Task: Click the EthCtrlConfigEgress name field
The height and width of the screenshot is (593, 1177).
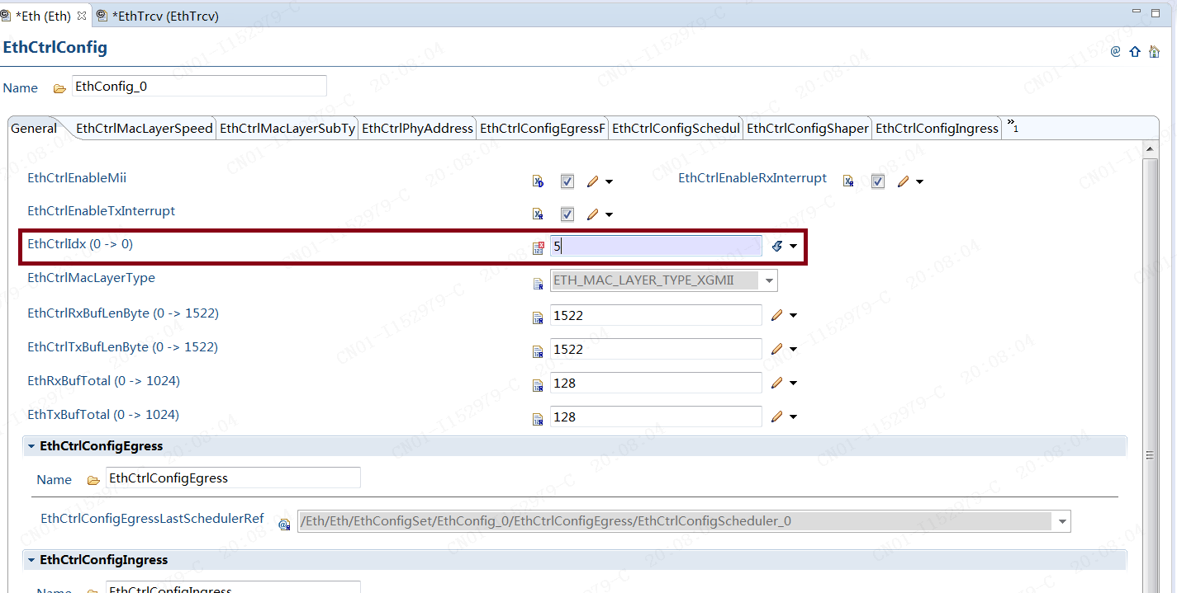Action: click(234, 478)
